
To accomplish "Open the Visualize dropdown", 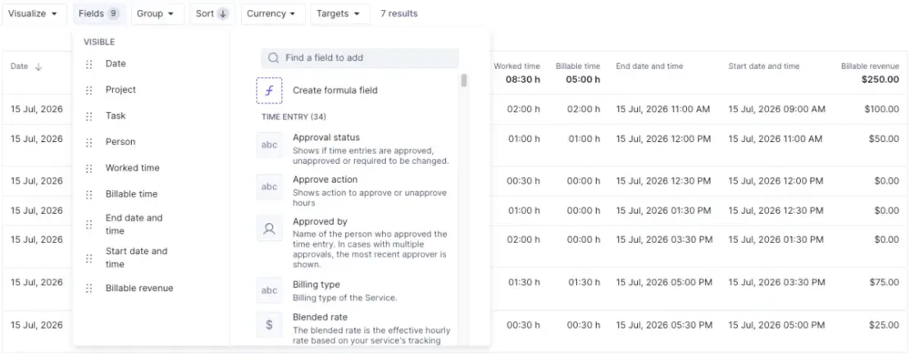I will 33,13.
